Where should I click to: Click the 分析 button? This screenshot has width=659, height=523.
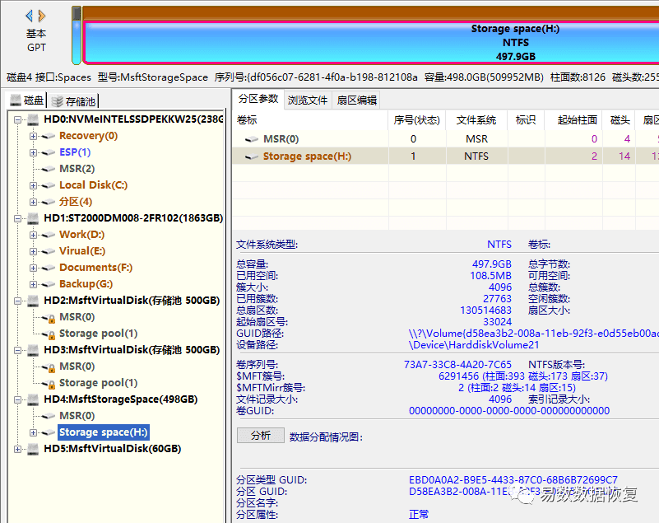[261, 436]
